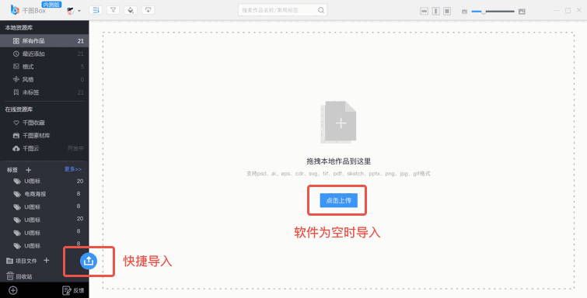Switch to the horizontal layout view icon
Image resolution: width=587 pixels, height=298 pixels.
(x=425, y=11)
